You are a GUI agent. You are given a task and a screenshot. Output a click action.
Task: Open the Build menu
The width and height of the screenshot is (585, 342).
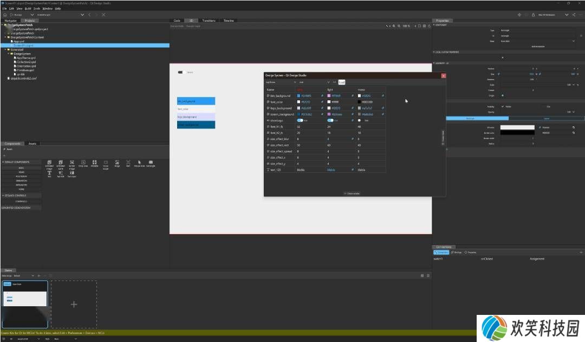click(x=28, y=9)
